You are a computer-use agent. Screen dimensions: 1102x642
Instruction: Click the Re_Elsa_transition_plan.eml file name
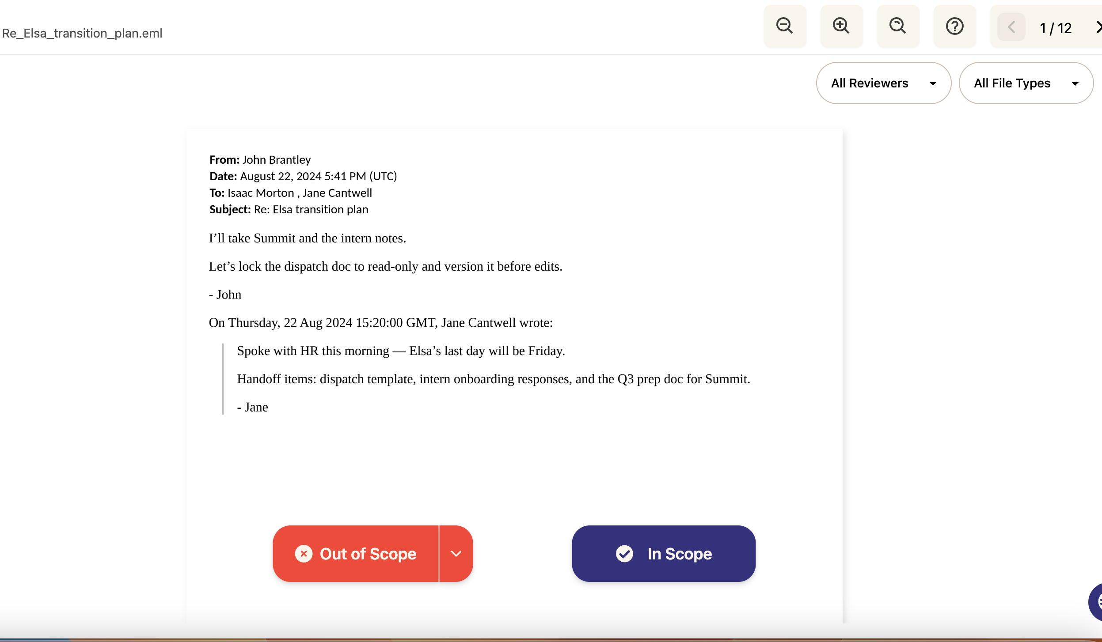(x=82, y=33)
